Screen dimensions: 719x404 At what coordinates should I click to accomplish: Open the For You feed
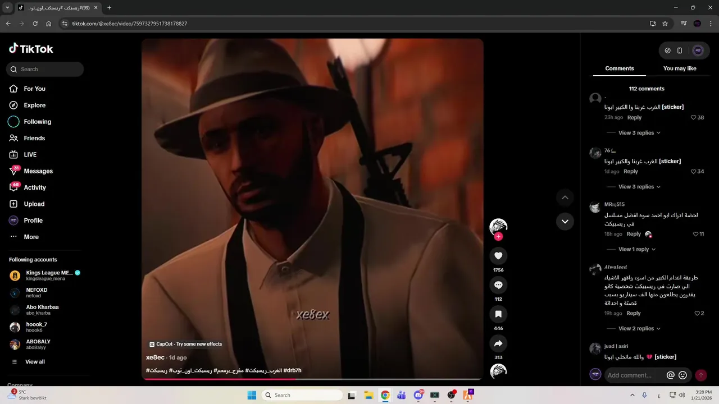point(34,89)
